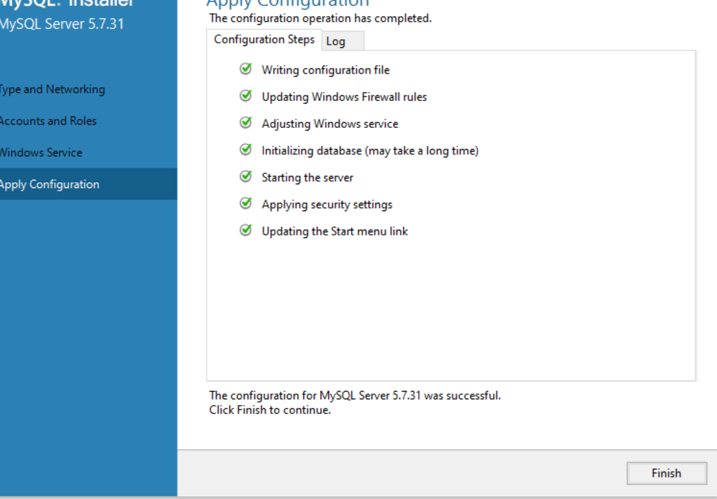The width and height of the screenshot is (717, 499).
Task: Click 'Adjusting Windows service' step text
Action: [330, 124]
